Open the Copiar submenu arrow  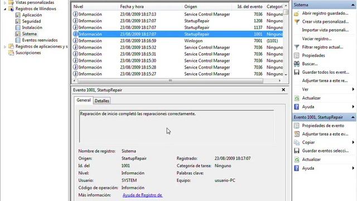353,142
